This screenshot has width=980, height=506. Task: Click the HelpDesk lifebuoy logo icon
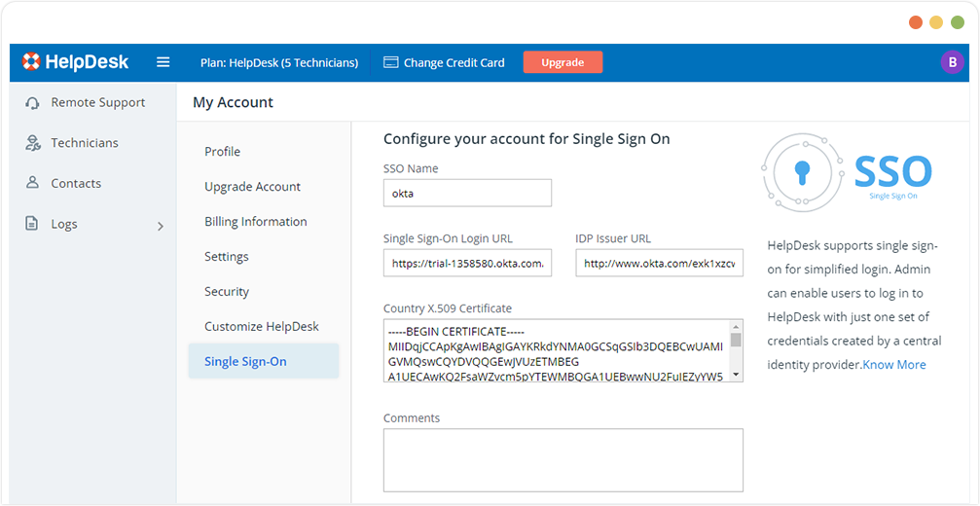(32, 62)
